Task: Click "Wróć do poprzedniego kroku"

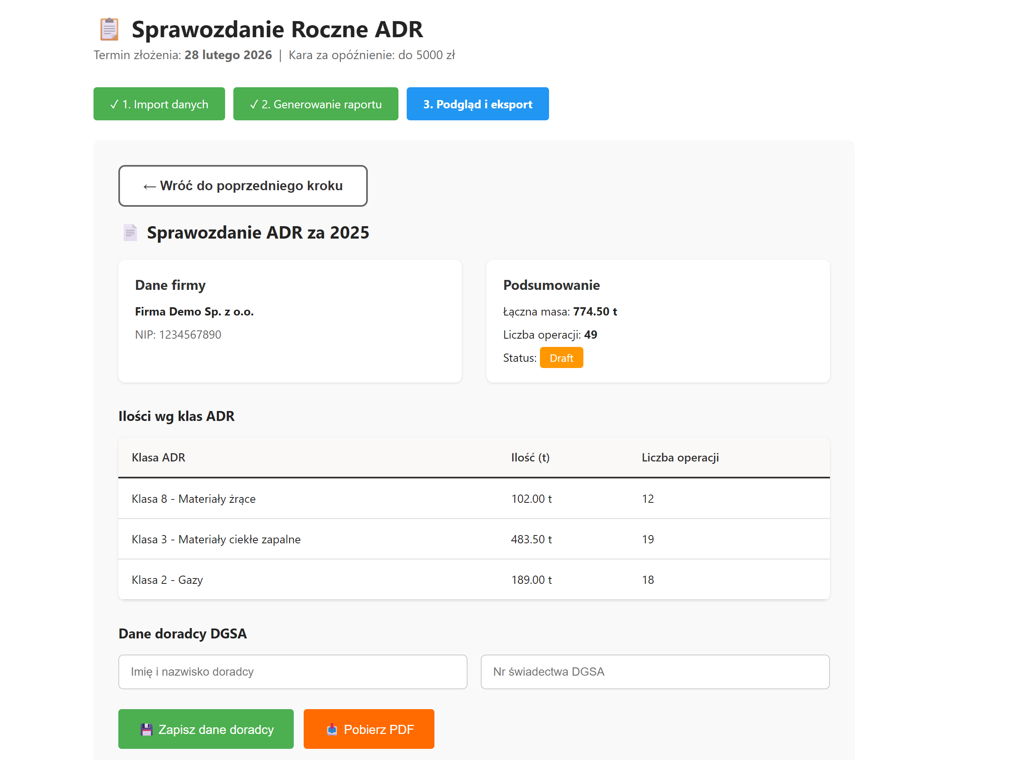Action: point(243,186)
